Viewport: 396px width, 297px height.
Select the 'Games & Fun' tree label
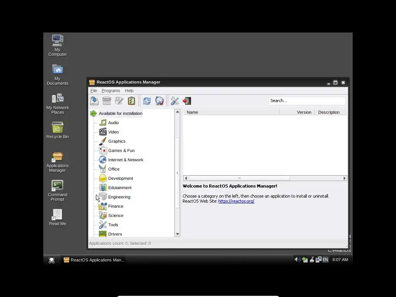(x=121, y=150)
